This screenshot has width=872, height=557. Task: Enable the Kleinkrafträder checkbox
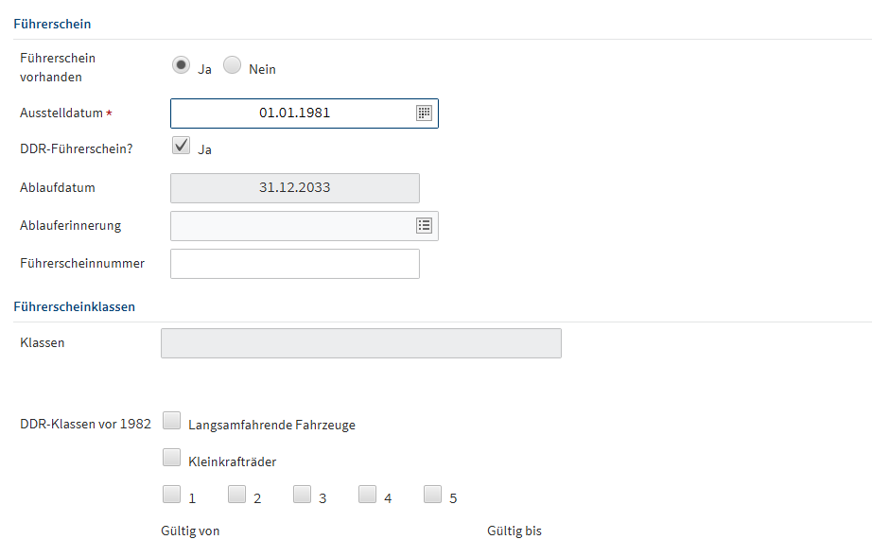[171, 458]
